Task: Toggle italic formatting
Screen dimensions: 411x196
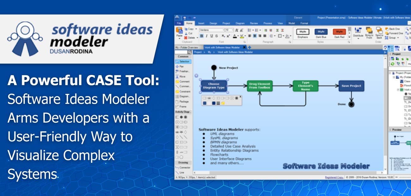Action: 206,36
